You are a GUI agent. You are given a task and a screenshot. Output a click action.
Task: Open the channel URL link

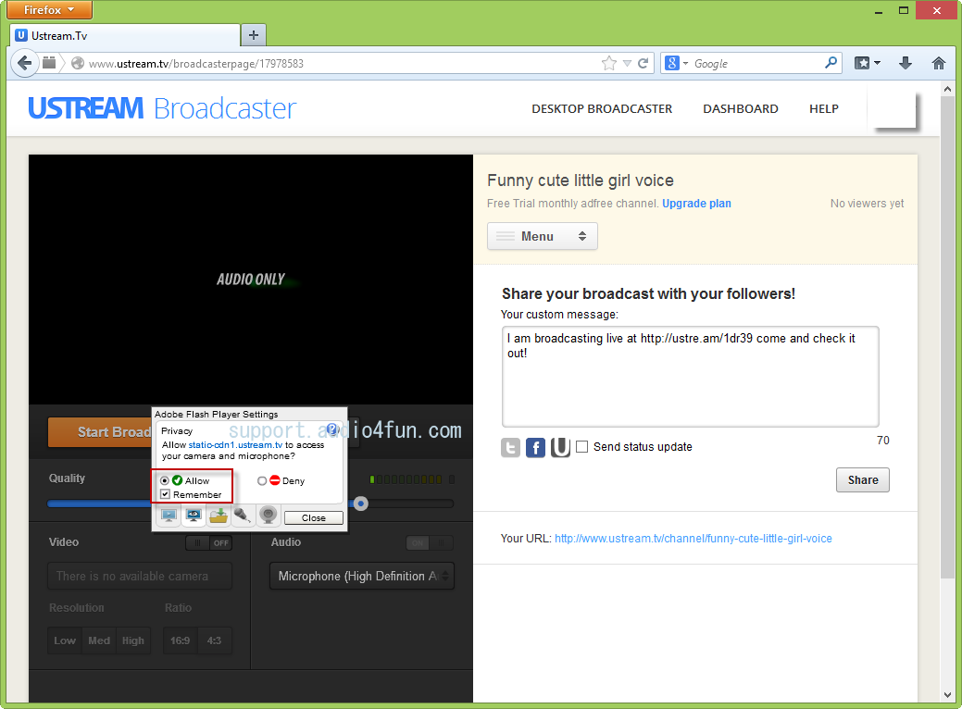tap(693, 538)
